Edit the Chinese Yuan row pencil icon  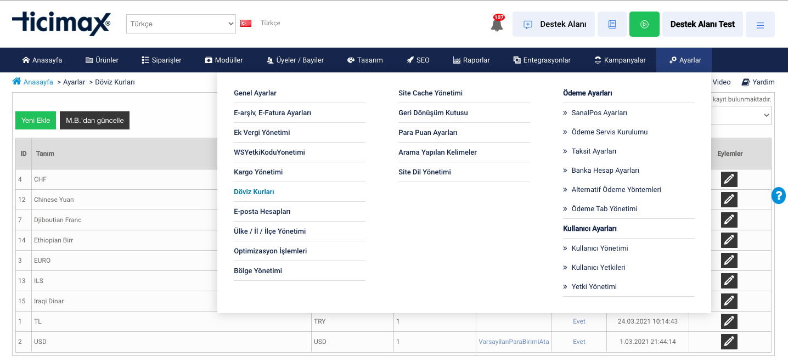(x=729, y=200)
